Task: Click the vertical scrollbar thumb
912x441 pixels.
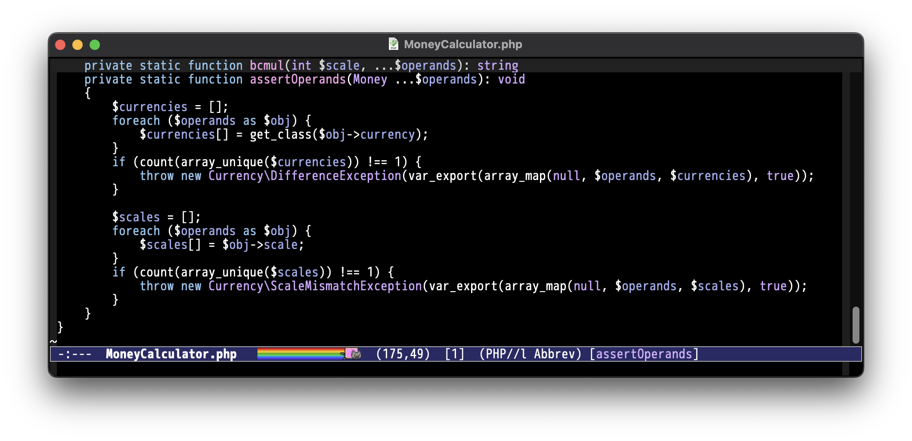Action: point(856,325)
